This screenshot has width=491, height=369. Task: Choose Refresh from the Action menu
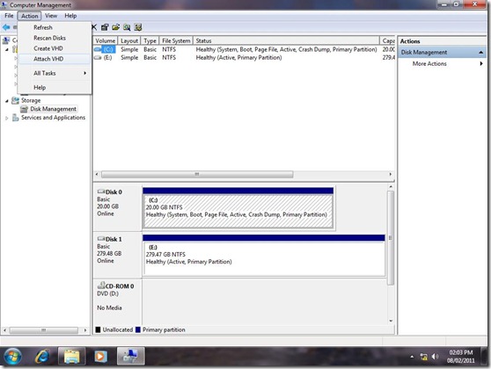coord(55,27)
